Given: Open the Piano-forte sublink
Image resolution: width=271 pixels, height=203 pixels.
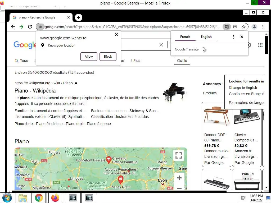Looking at the screenshot, I should (24, 124).
